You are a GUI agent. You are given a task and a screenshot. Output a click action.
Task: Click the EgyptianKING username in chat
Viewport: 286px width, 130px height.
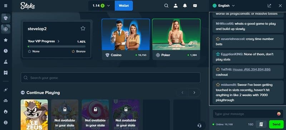[231, 54]
